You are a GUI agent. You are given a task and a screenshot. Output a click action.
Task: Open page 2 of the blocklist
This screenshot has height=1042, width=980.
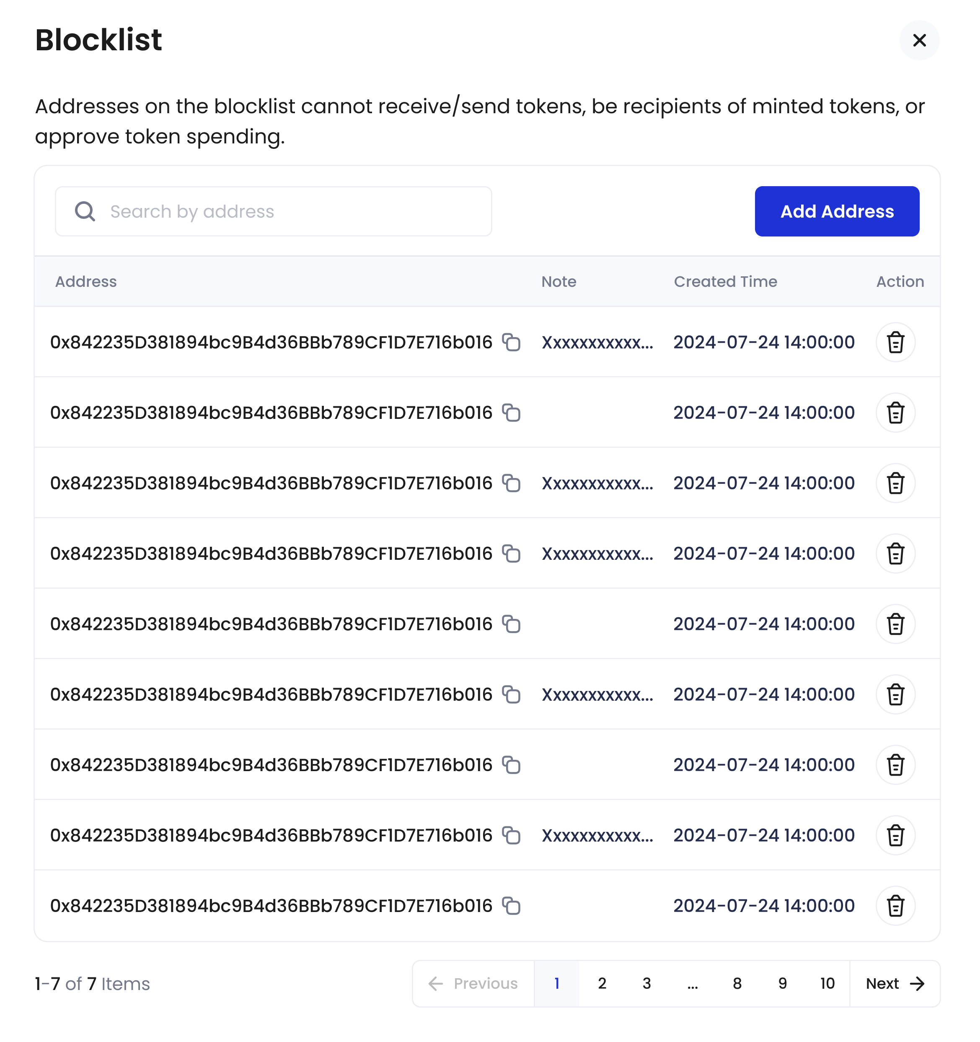coord(602,984)
